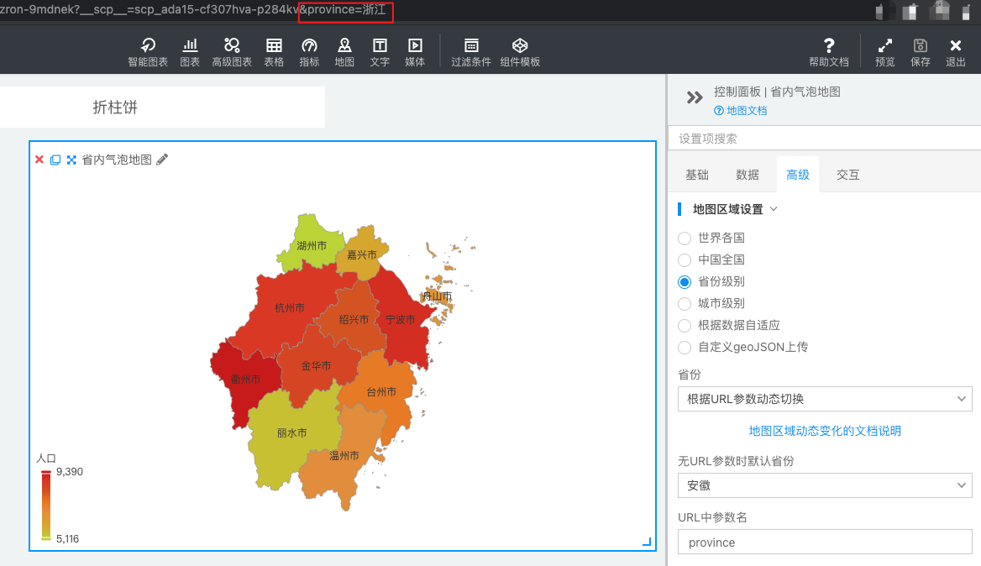Insert a 文字 text component
Screen dimensions: 981x566
point(380,52)
